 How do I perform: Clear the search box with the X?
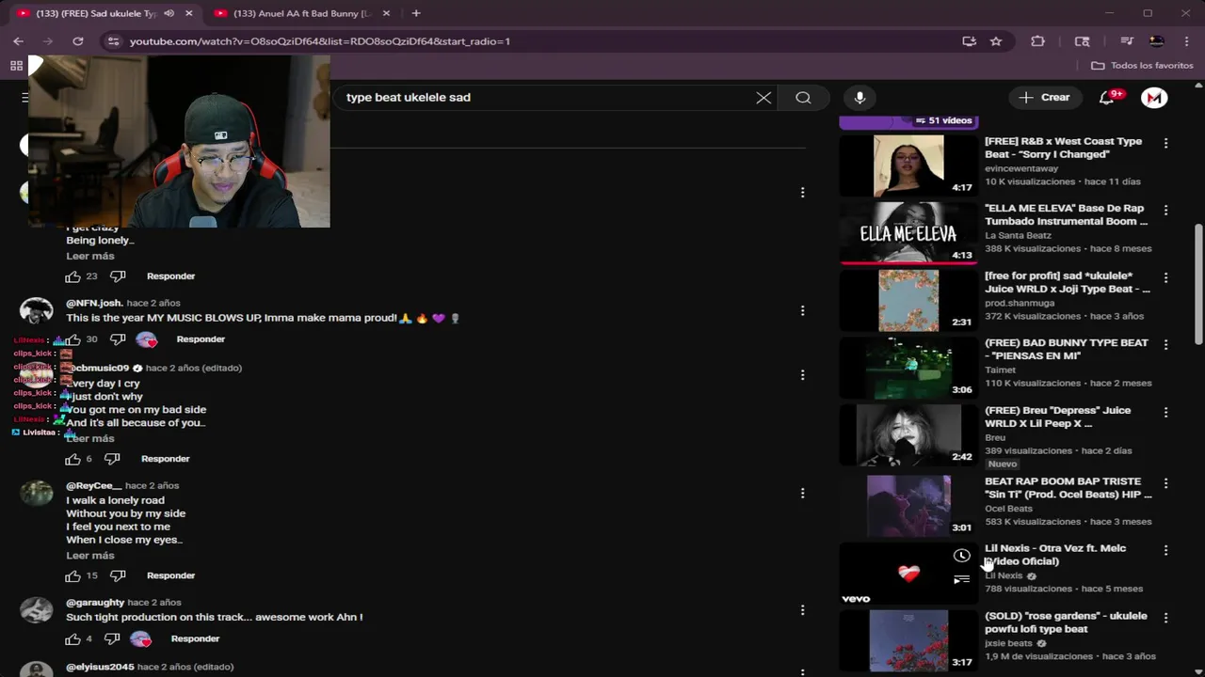tap(763, 98)
